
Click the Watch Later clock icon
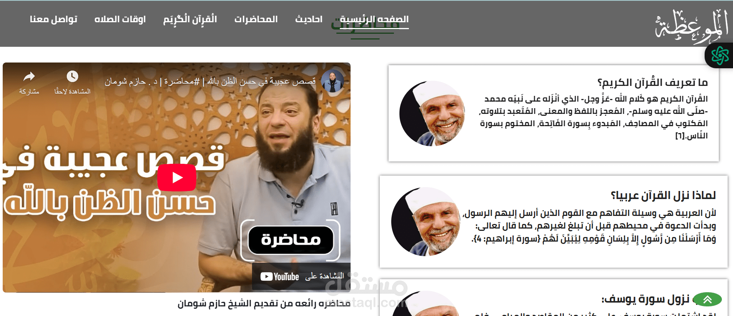72,76
